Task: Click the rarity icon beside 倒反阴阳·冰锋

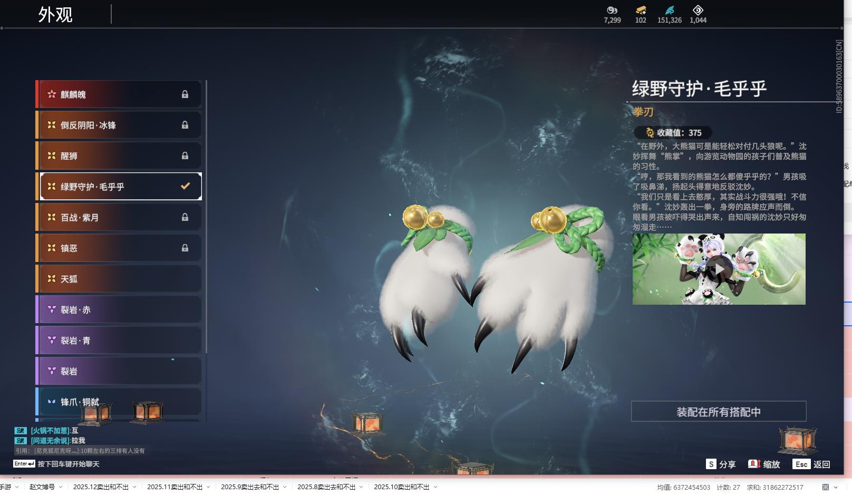Action: (52, 125)
